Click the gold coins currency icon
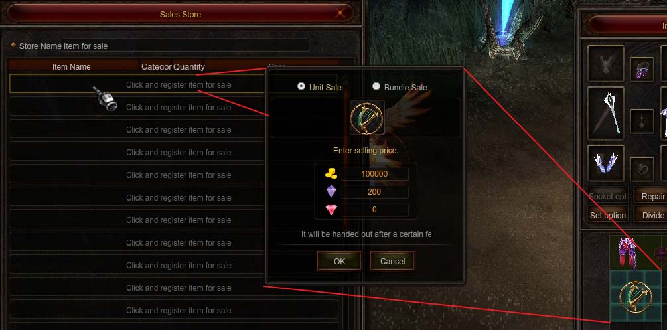The width and height of the screenshot is (667, 330). (x=331, y=174)
